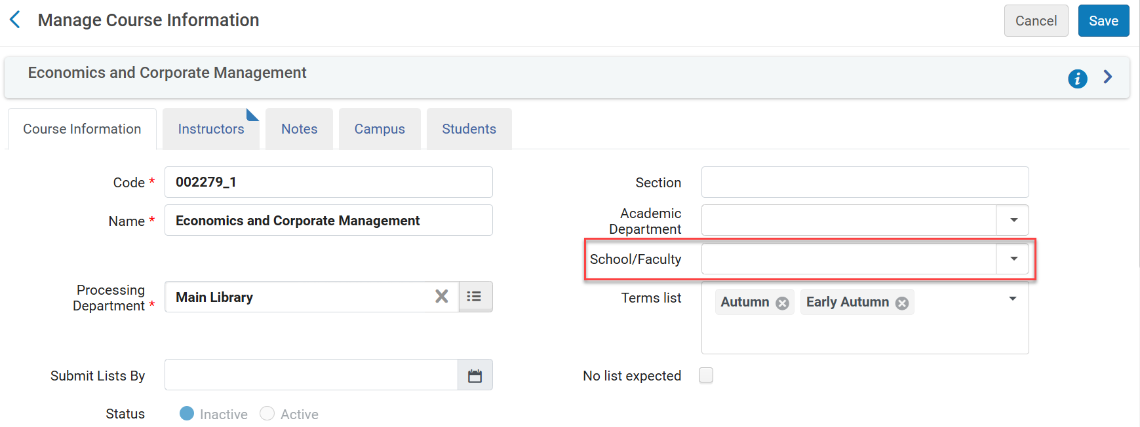The height and width of the screenshot is (427, 1140).
Task: Open the blue info icon
Action: [1078, 79]
